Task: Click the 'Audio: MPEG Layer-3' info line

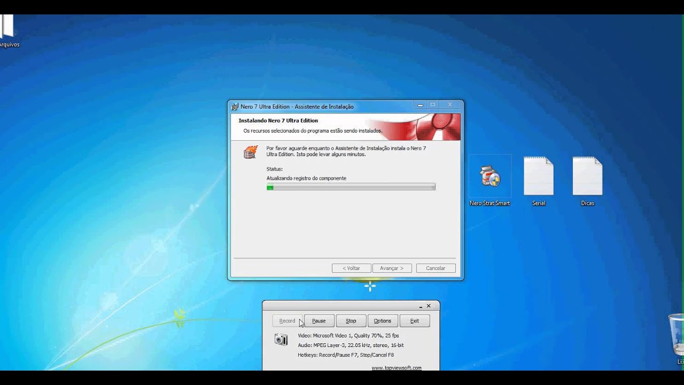Action: click(x=351, y=345)
